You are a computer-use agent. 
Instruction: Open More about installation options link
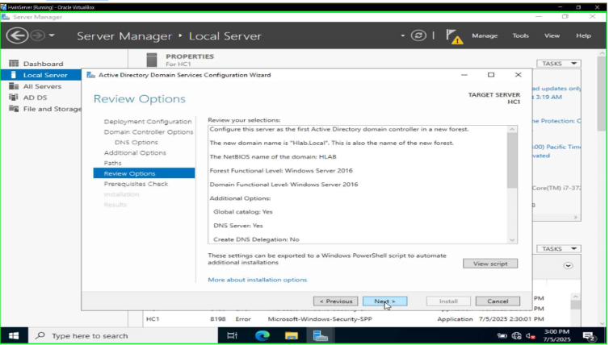[x=257, y=280]
